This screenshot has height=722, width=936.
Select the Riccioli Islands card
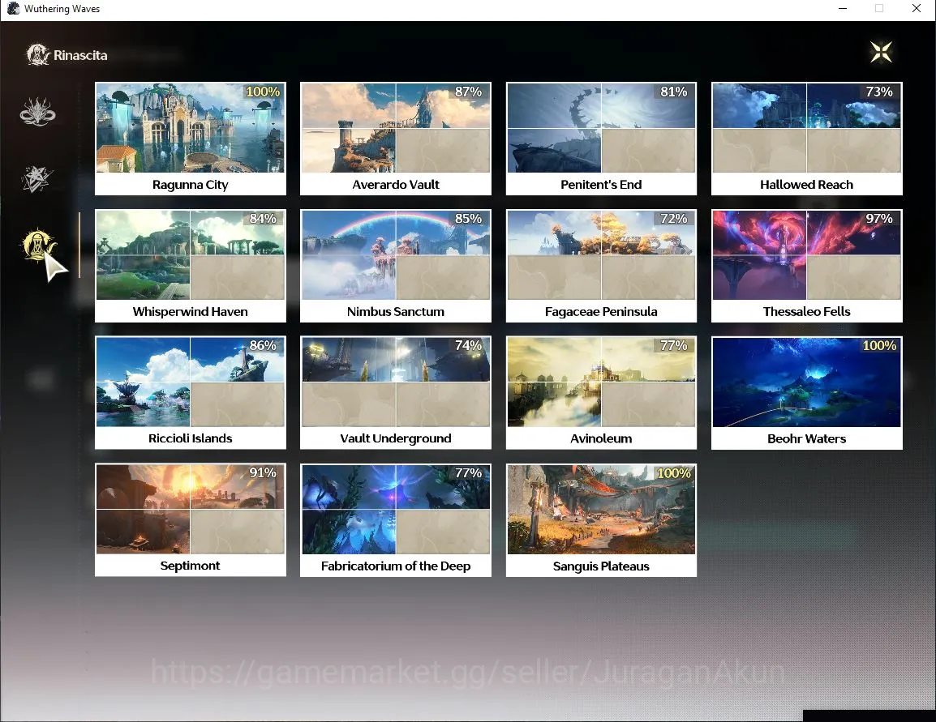click(x=191, y=392)
